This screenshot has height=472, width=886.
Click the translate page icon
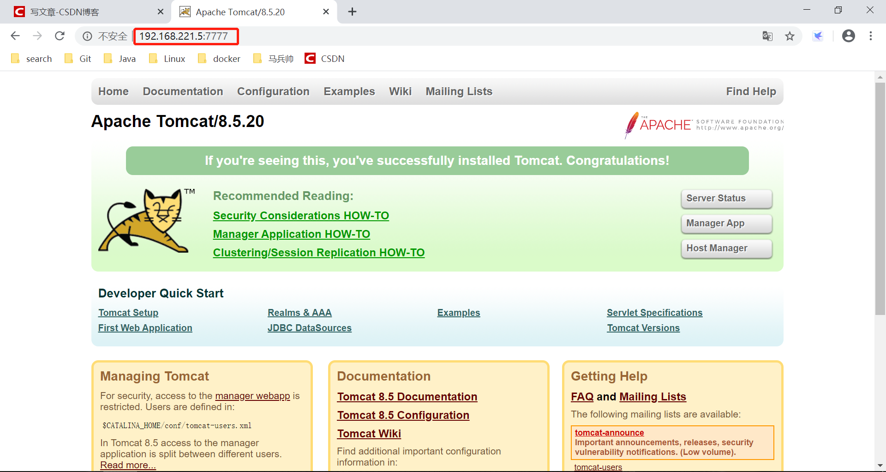(767, 36)
